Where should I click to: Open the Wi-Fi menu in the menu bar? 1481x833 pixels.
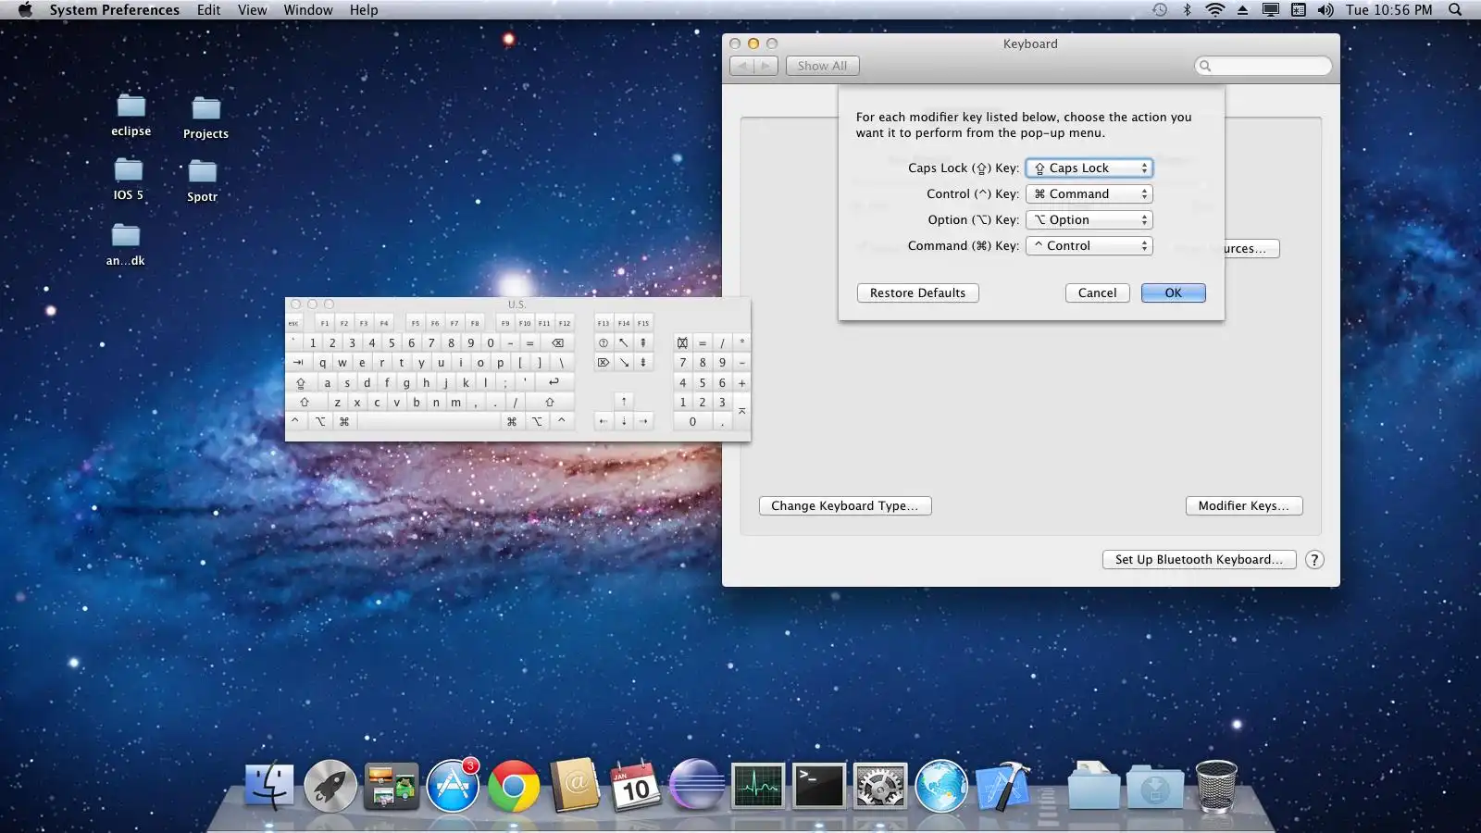pos(1213,10)
